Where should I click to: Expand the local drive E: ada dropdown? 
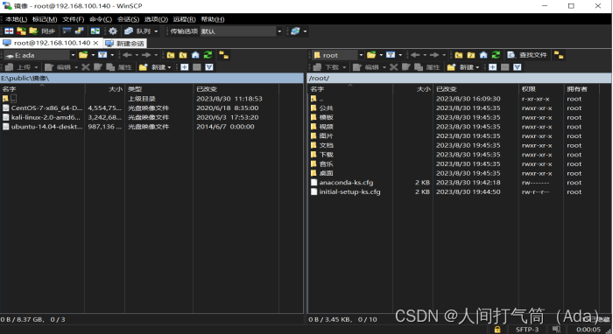[x=73, y=55]
